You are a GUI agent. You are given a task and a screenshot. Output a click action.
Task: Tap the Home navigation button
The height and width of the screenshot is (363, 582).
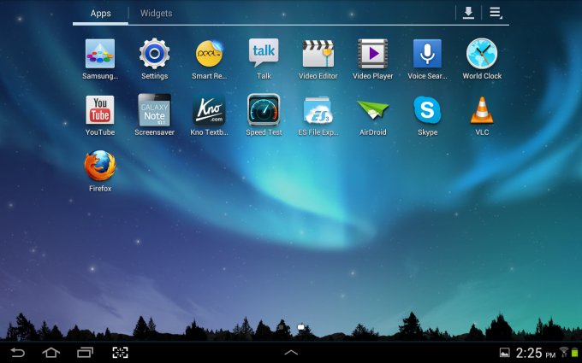pos(50,352)
